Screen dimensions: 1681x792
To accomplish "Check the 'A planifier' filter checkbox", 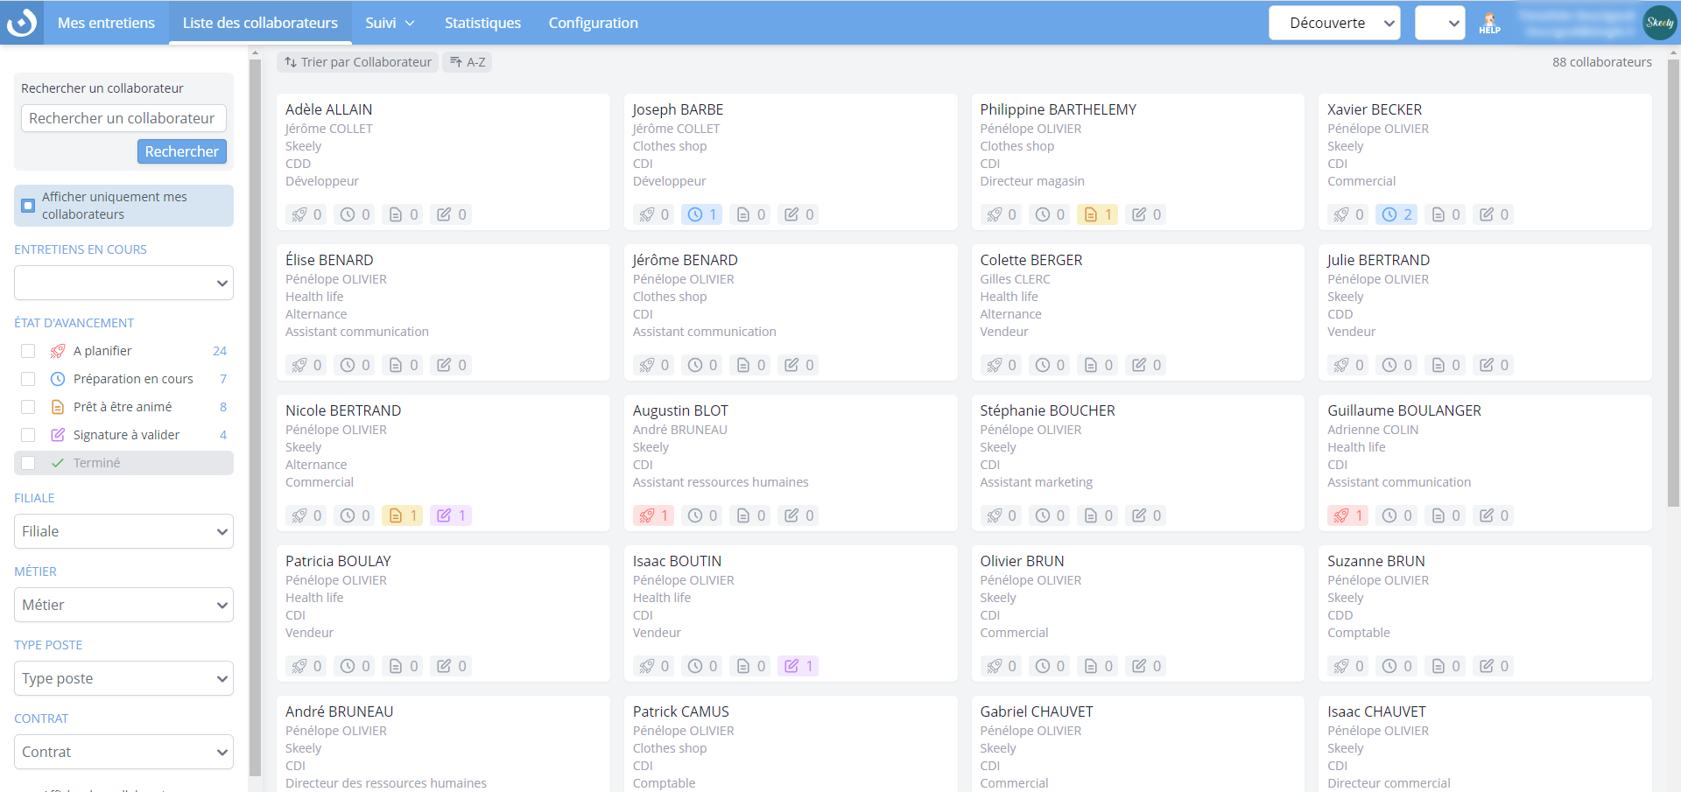I will click(28, 351).
